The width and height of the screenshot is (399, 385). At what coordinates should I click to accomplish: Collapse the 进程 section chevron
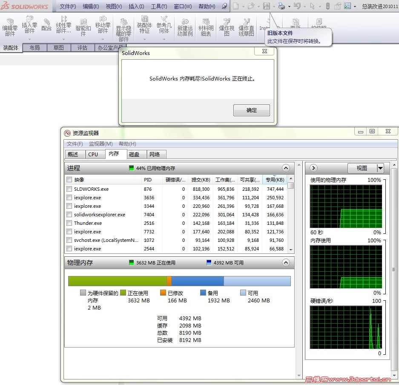[286, 168]
